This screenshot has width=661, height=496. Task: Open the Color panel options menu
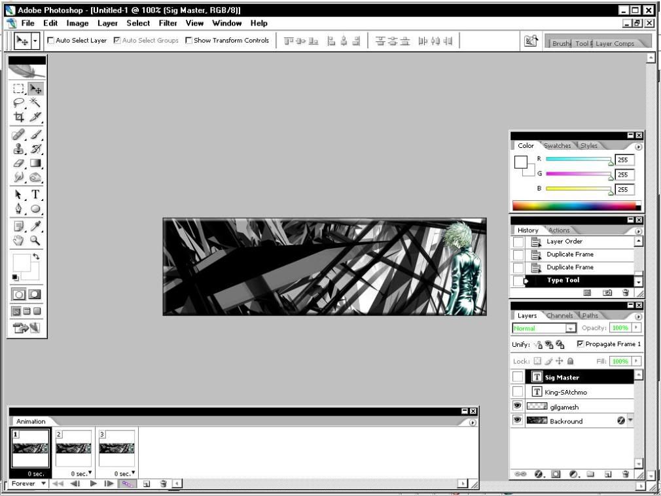click(x=638, y=147)
